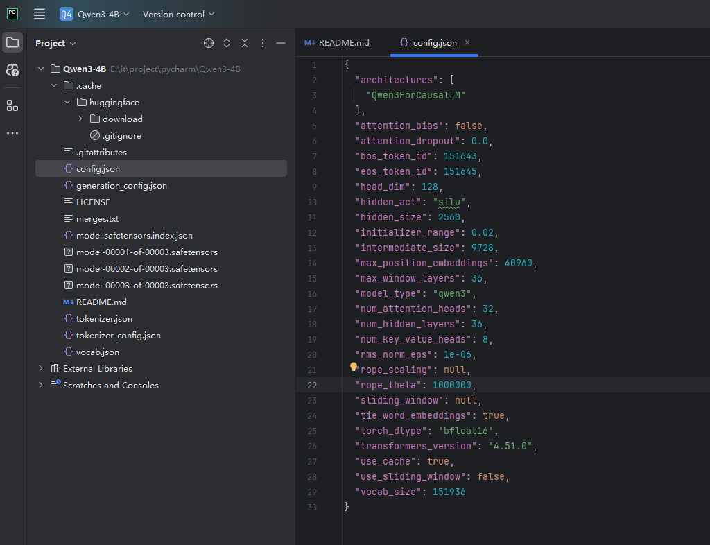Screen dimensions: 710x545
Task: Click the .gitignore file icon
Action: coord(94,135)
